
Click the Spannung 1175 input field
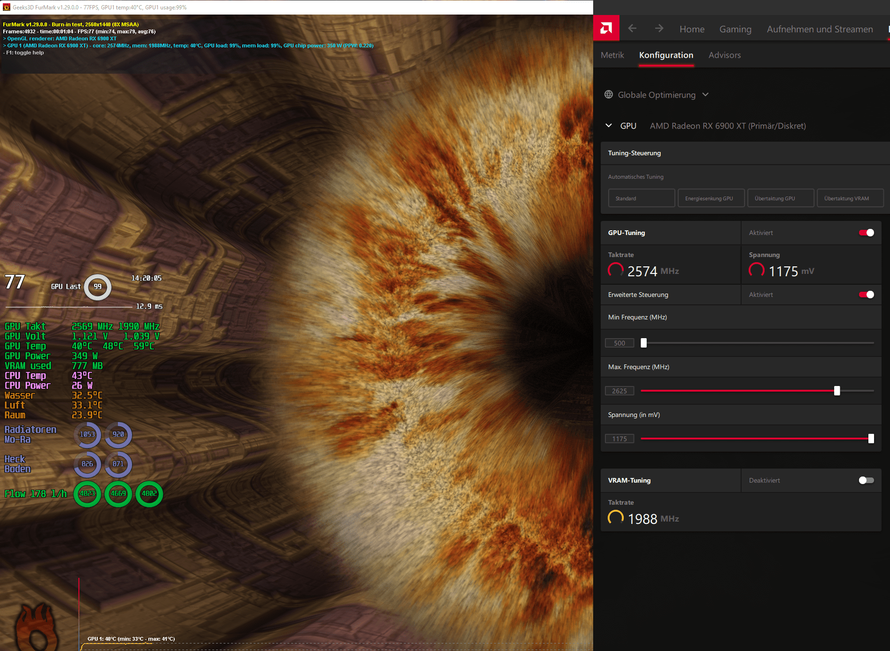619,439
